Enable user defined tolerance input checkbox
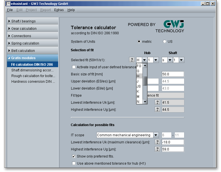 pos(74,67)
